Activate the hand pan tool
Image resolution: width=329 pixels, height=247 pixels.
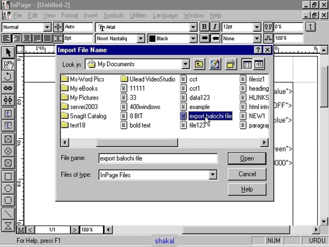tap(8, 64)
